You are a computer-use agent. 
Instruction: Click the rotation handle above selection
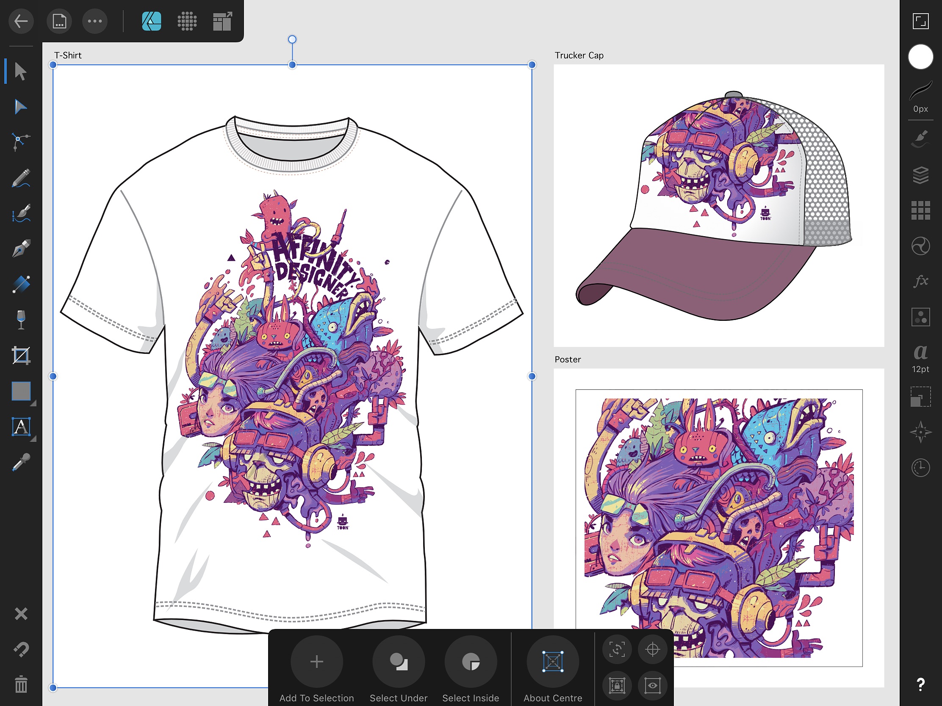292,39
